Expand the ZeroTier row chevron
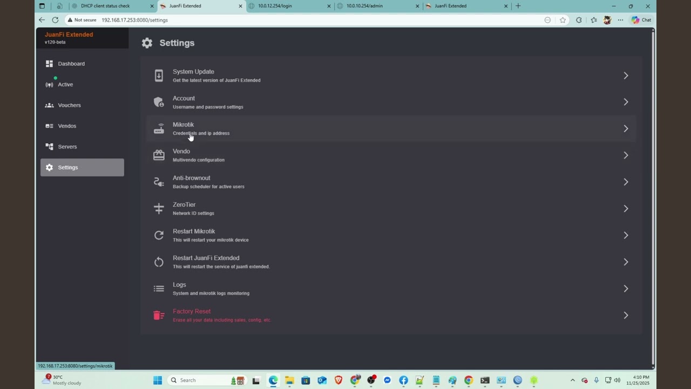Screen dimensions: 691x389 [626, 209]
